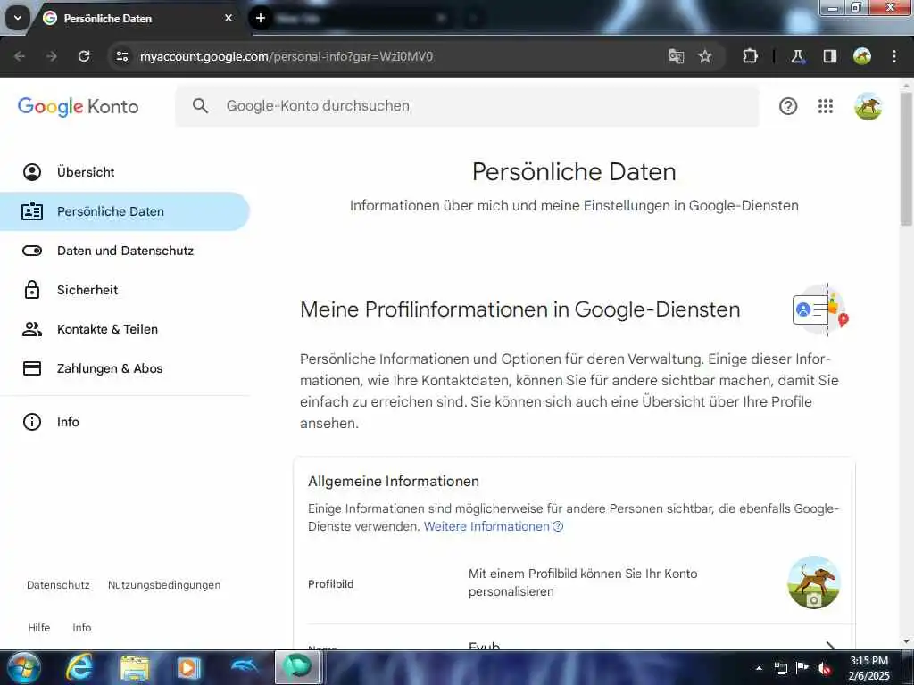
Task: Open Windows Media Player from taskbar
Action: (189, 668)
